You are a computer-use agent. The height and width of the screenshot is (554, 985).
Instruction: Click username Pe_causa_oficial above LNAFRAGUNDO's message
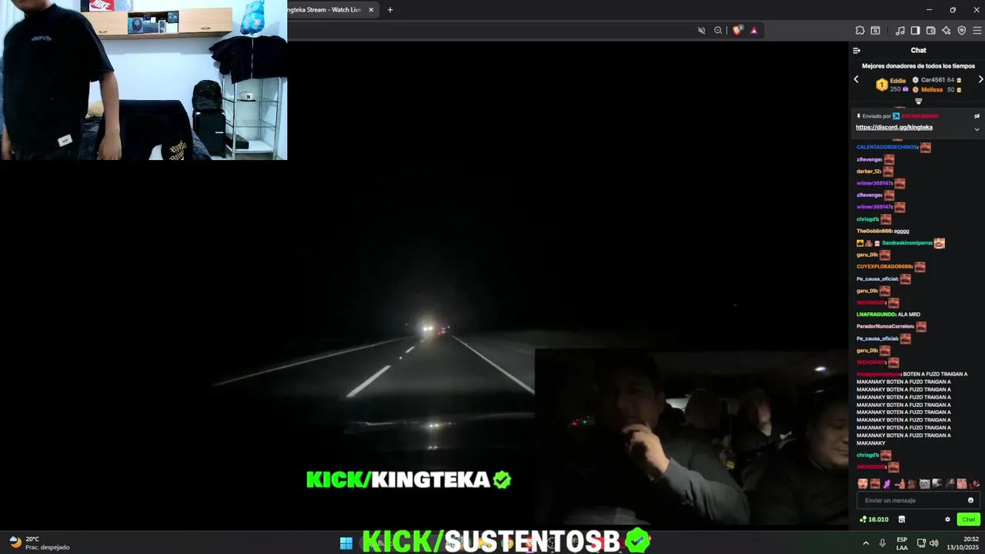[877, 279]
